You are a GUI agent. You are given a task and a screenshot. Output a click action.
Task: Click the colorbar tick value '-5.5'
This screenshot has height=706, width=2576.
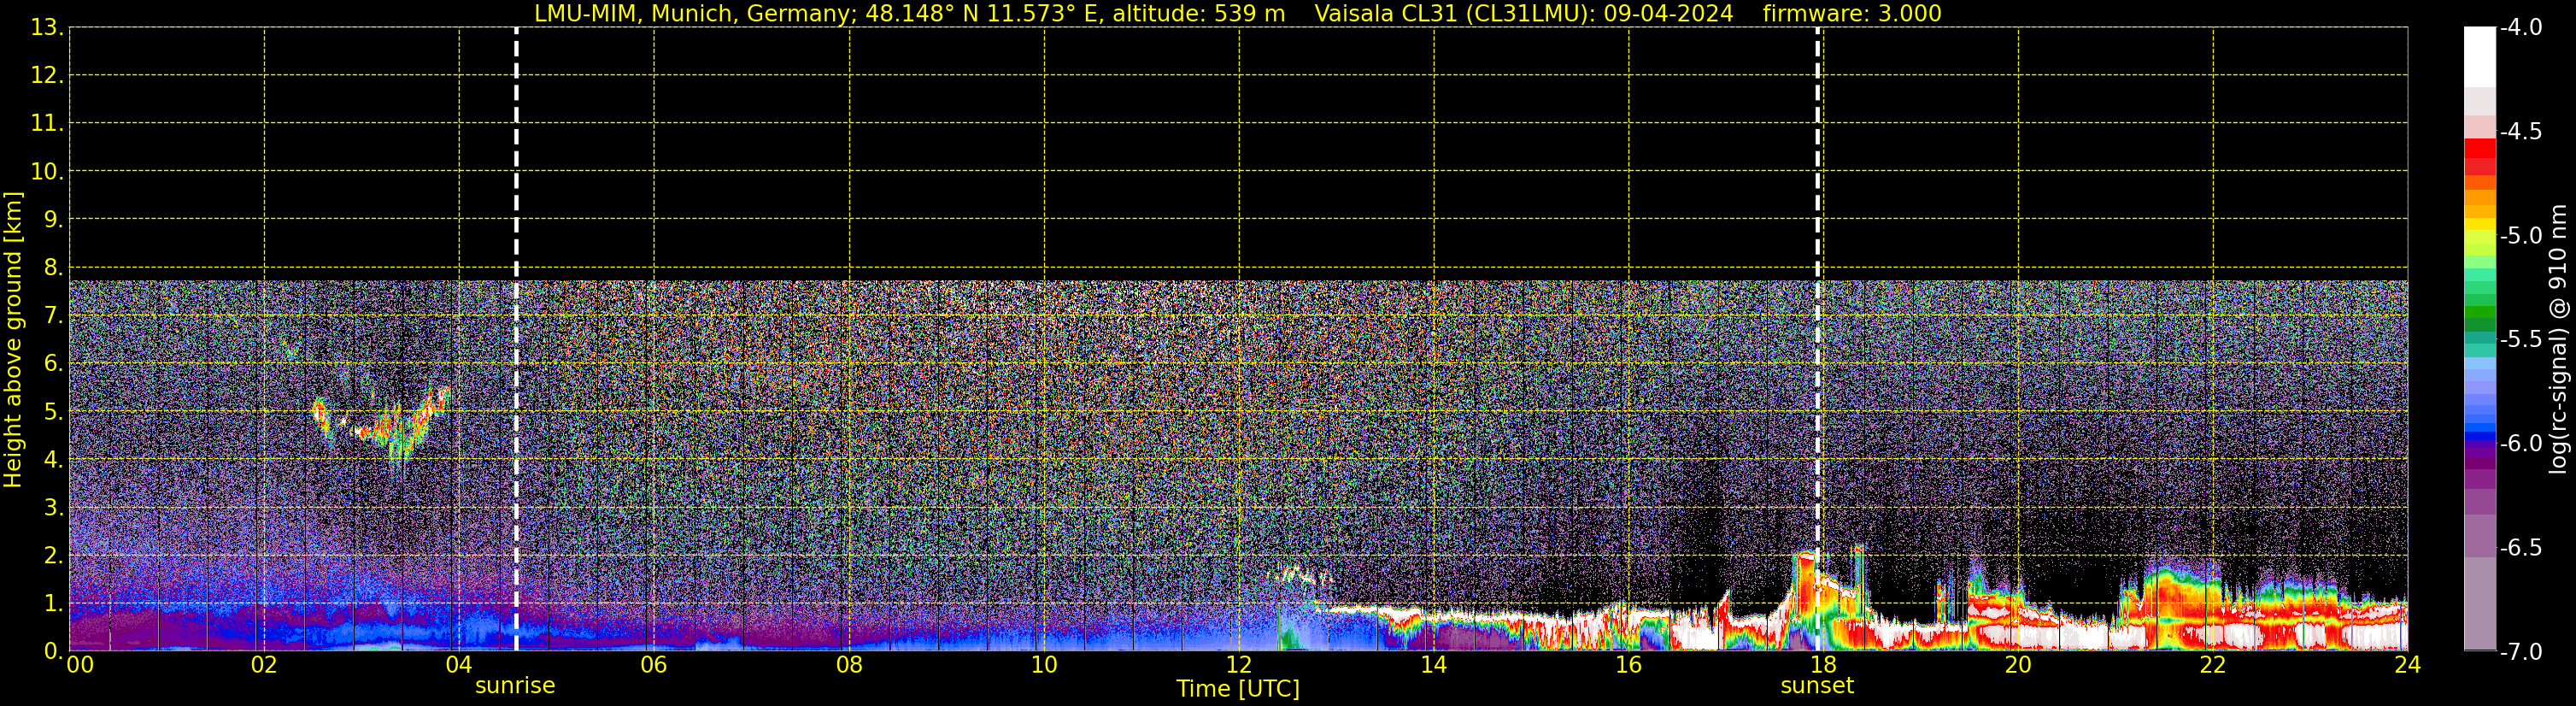tap(2520, 340)
